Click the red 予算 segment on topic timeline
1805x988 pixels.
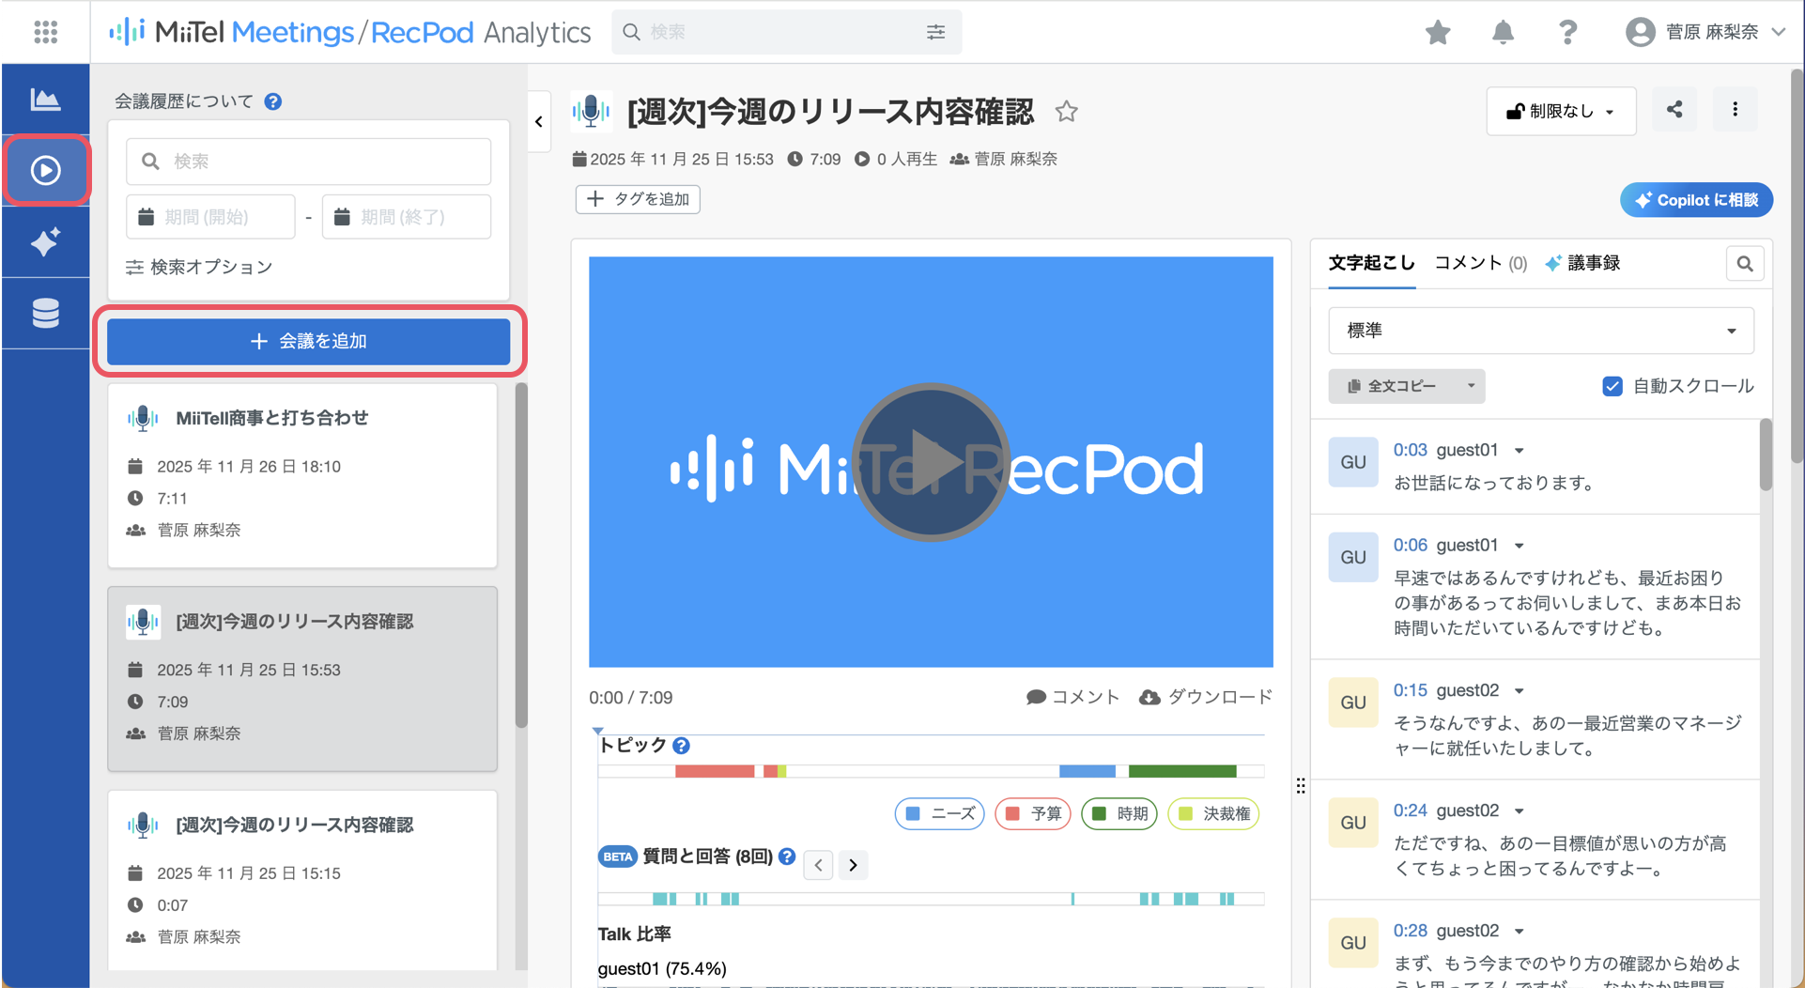pyautogui.click(x=715, y=771)
